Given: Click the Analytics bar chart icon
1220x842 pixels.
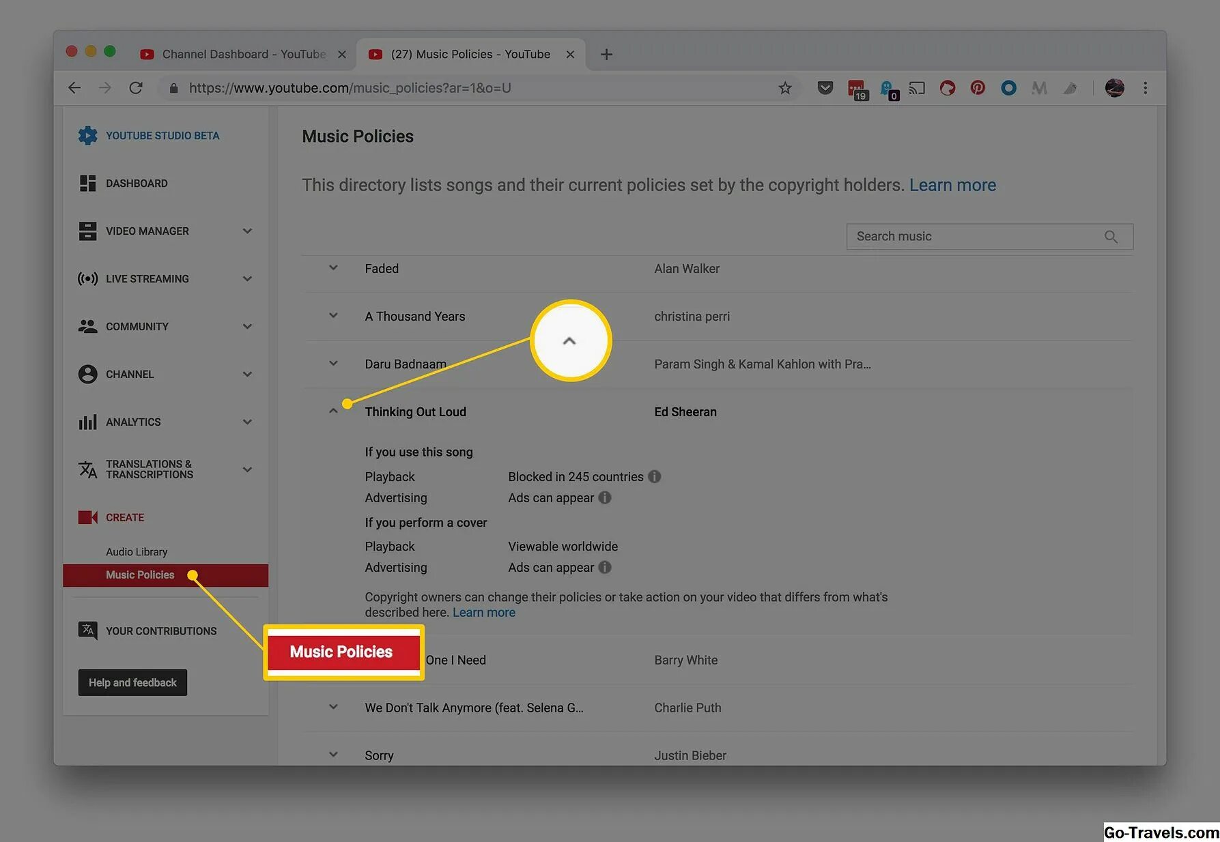Looking at the screenshot, I should (87, 422).
